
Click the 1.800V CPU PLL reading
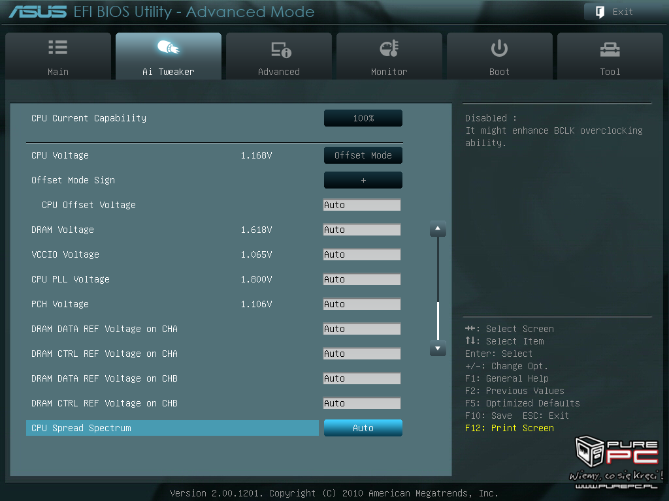tap(256, 279)
